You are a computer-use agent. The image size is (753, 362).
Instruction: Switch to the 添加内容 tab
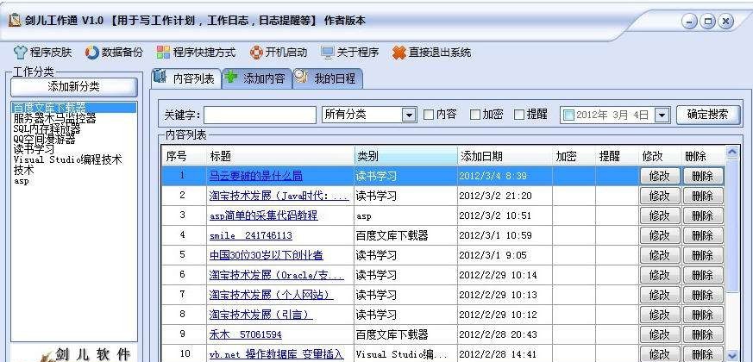tap(257, 78)
